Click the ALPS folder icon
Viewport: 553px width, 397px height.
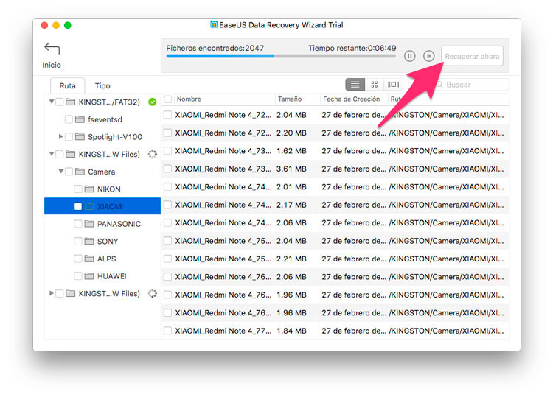pyautogui.click(x=89, y=259)
